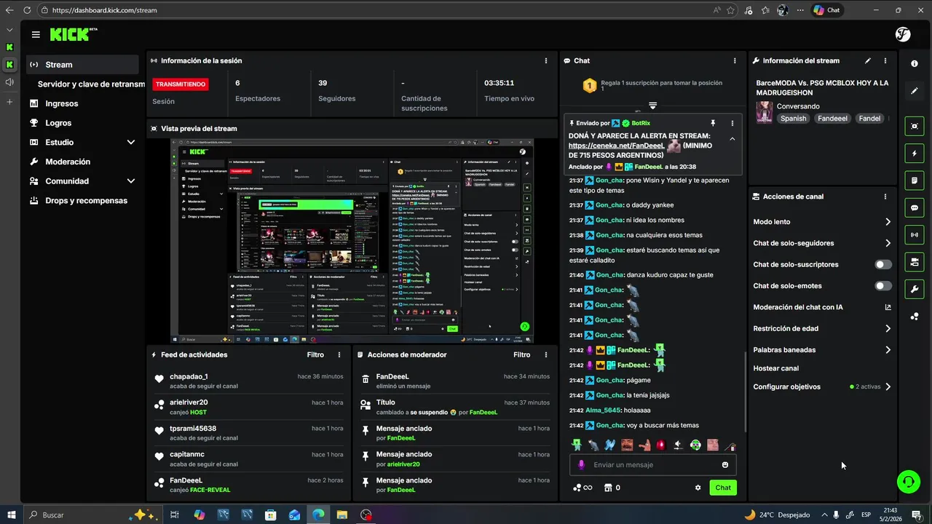Collapse the pinned message with the chevron
Viewport: 932px width, 524px height.
pyautogui.click(x=732, y=139)
